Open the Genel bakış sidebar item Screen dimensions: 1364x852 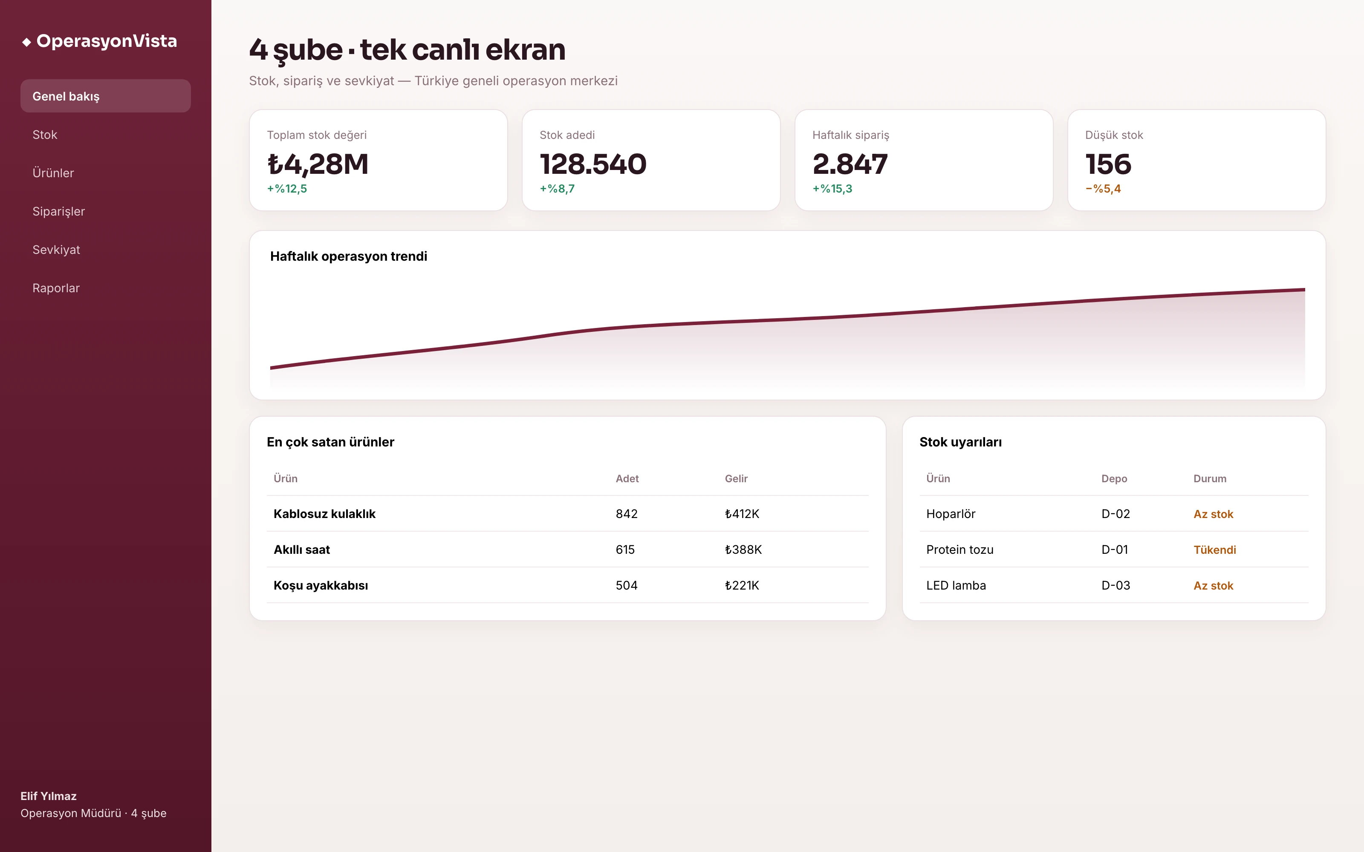click(x=105, y=96)
